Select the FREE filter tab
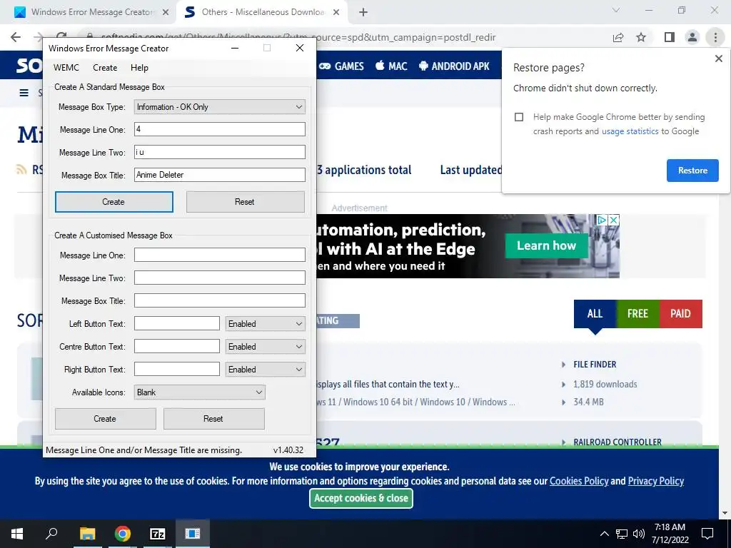 [x=637, y=314]
